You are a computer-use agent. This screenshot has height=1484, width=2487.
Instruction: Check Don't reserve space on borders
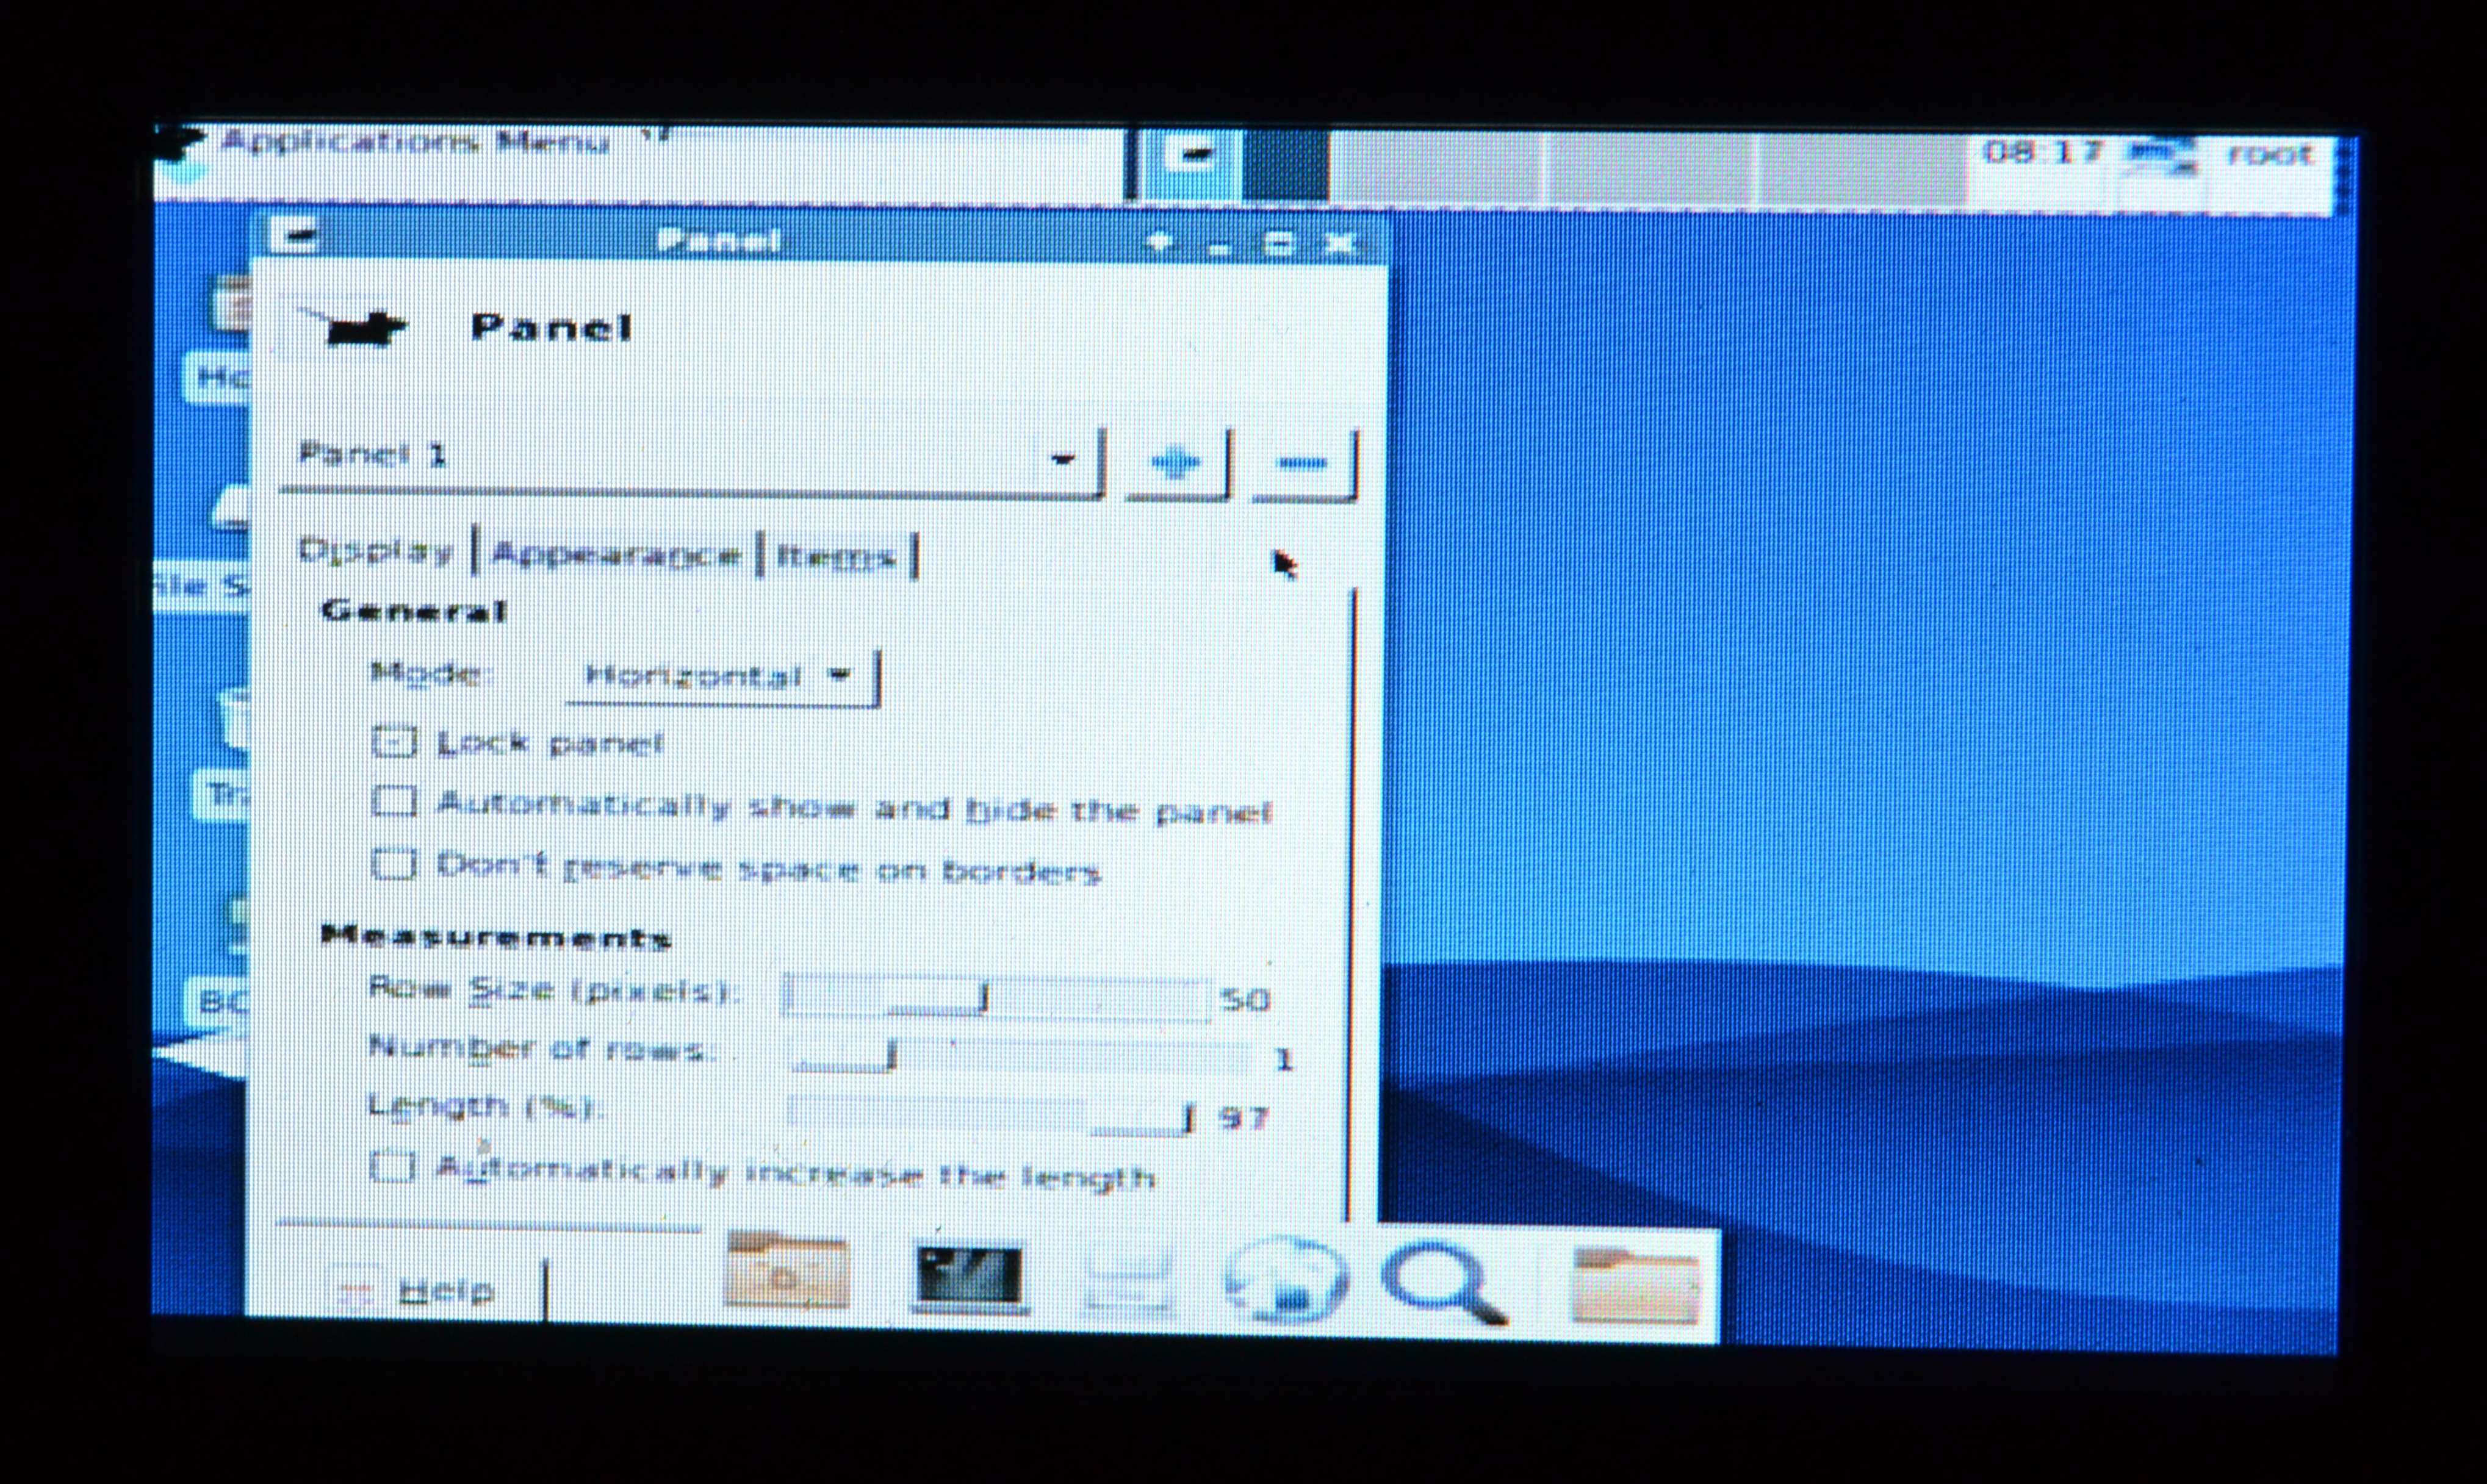click(394, 864)
